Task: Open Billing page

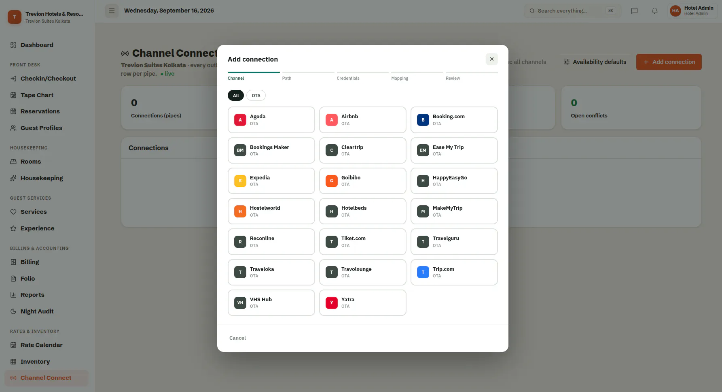Action: point(47,262)
